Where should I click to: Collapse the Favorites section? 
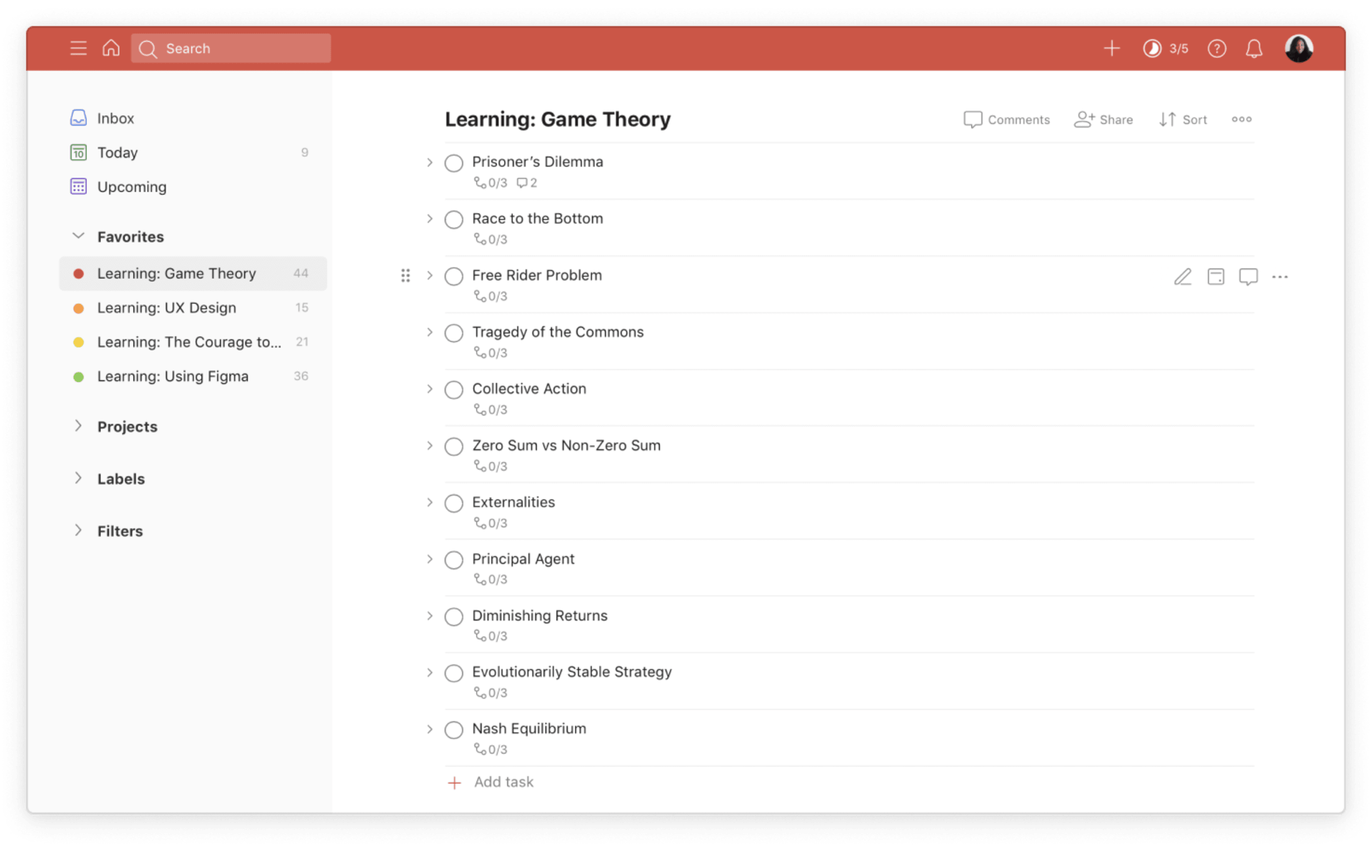(78, 236)
